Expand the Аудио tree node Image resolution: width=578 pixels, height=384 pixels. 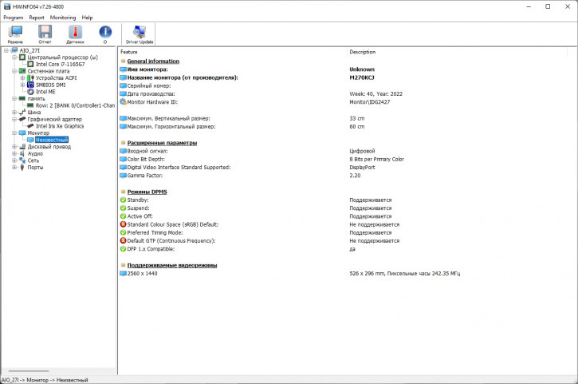pos(14,153)
